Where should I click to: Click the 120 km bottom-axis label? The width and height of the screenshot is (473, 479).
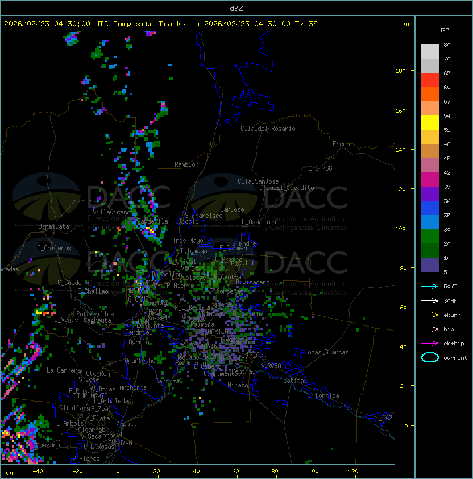tap(353, 472)
